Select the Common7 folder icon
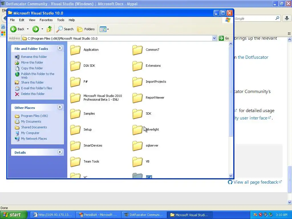The width and height of the screenshot is (292, 219). coord(137,50)
